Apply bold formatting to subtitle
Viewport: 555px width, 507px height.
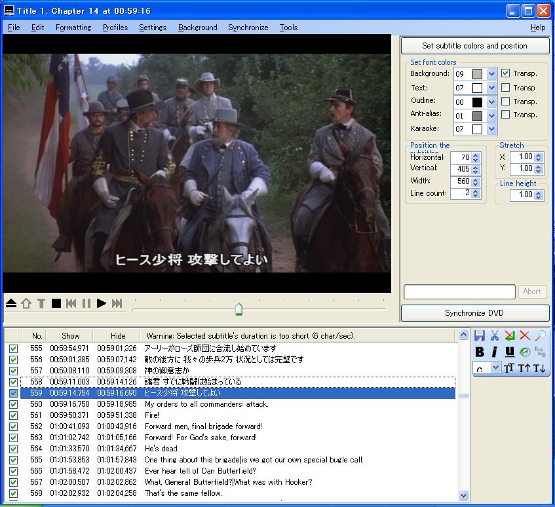point(480,352)
